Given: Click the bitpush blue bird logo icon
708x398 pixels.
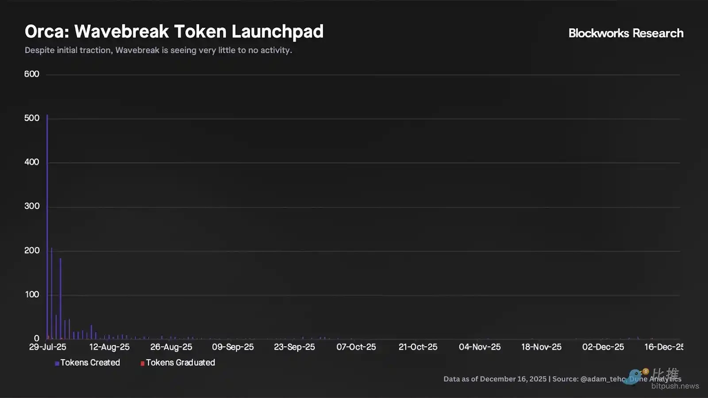Looking at the screenshot, I should (x=633, y=377).
